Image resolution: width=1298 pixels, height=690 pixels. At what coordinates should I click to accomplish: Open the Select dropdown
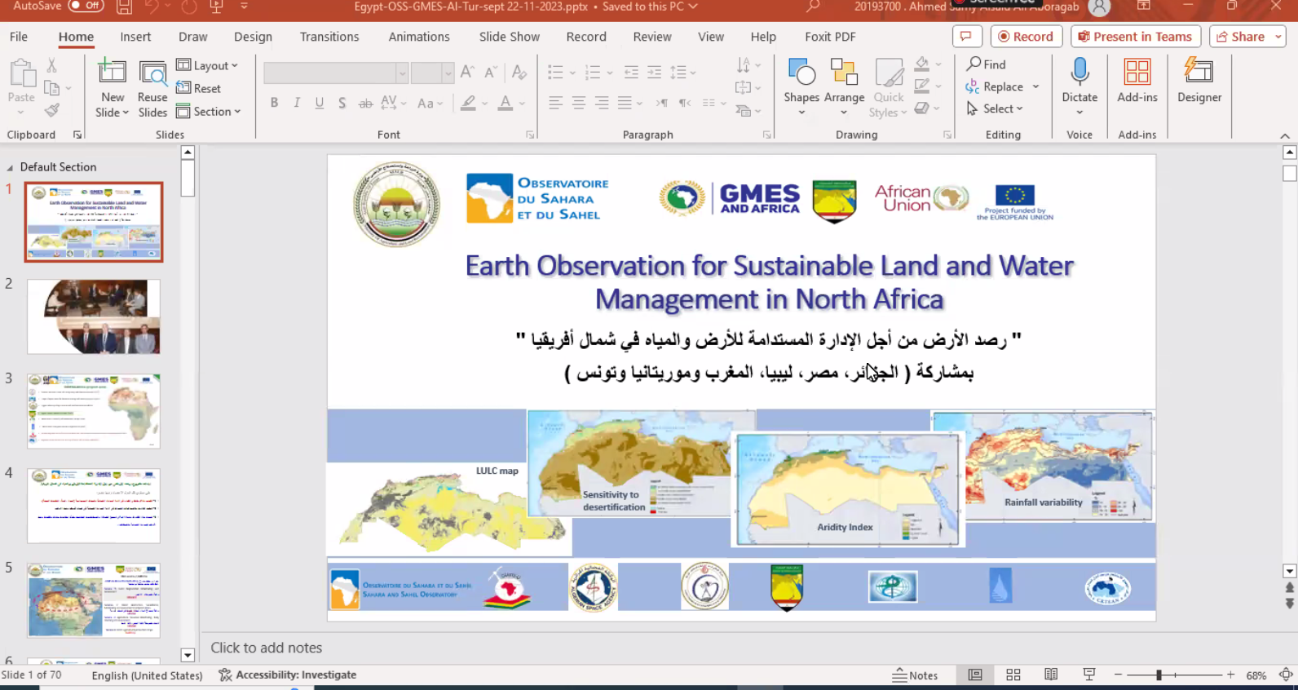coord(994,108)
